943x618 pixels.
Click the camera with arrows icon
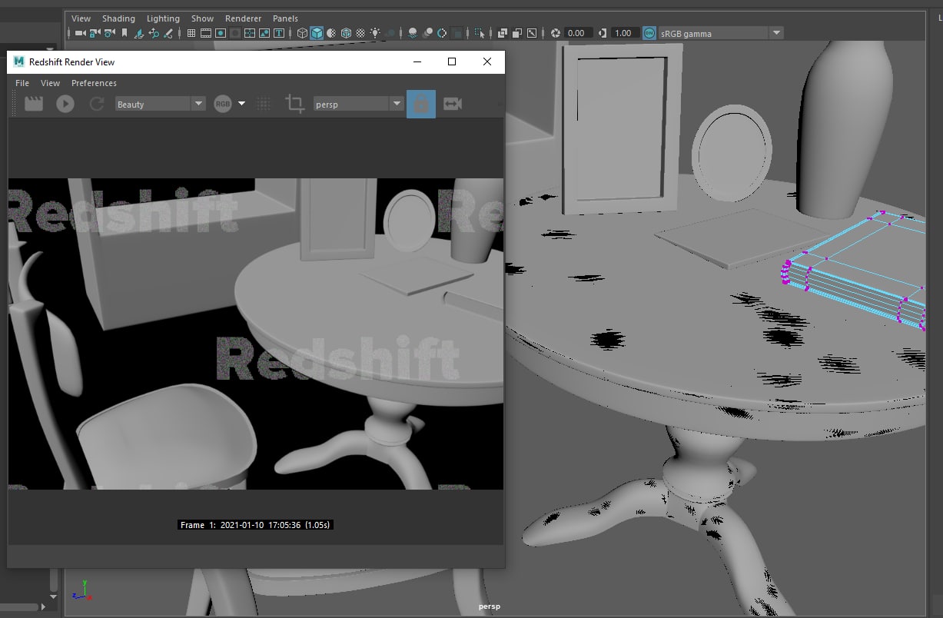click(453, 104)
